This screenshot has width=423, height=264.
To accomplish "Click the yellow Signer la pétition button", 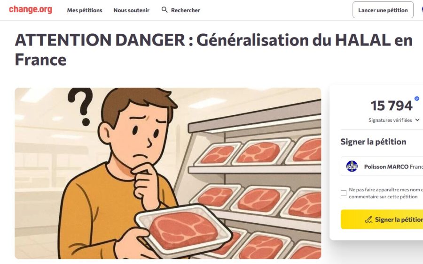I will 382,219.
